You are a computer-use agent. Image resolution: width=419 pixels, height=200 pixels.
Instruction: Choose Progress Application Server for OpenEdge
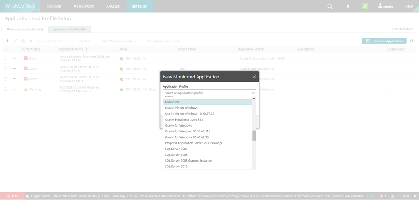pos(208,143)
